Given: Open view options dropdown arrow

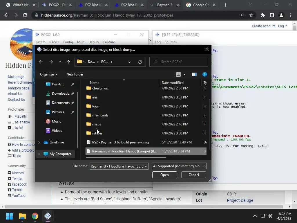Looking at the screenshot, I should pos(184,74).
